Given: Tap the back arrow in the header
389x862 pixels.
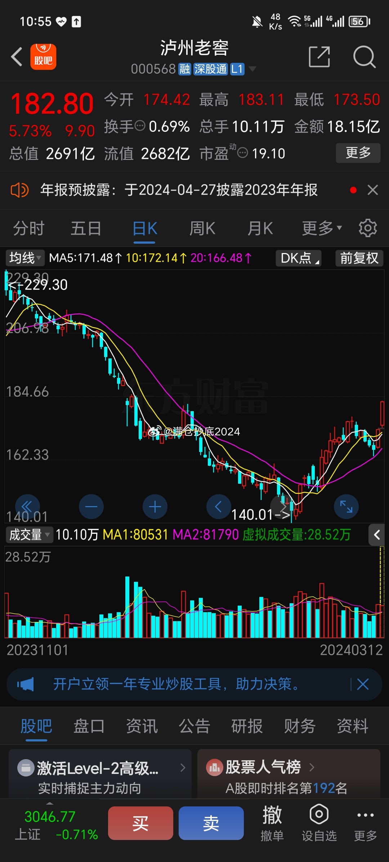Looking at the screenshot, I should (x=17, y=57).
